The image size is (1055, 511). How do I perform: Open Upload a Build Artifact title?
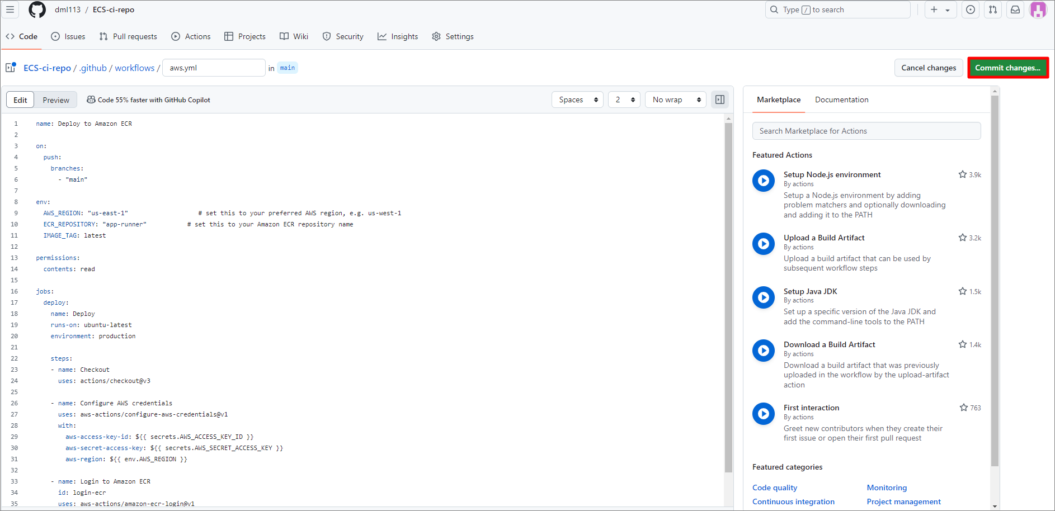pos(824,238)
